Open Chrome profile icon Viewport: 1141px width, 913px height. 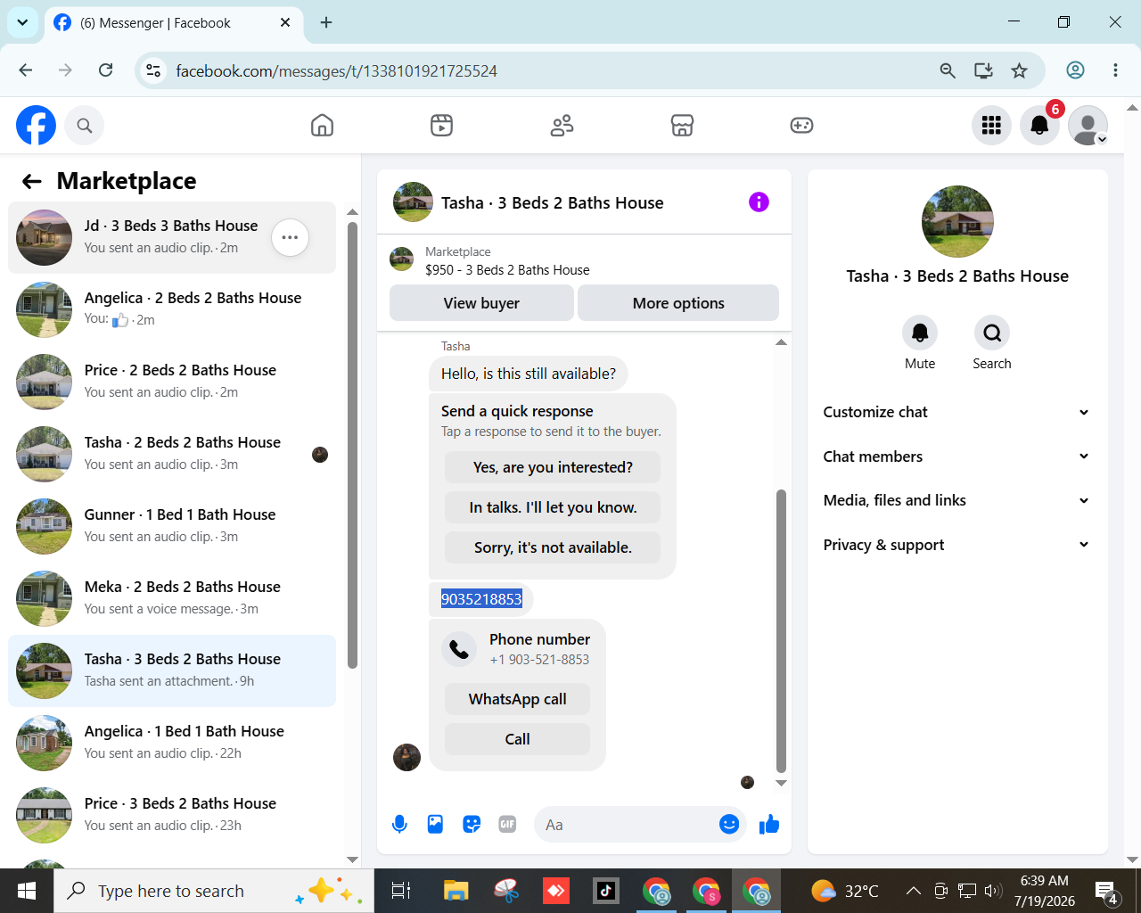pyautogui.click(x=1076, y=70)
